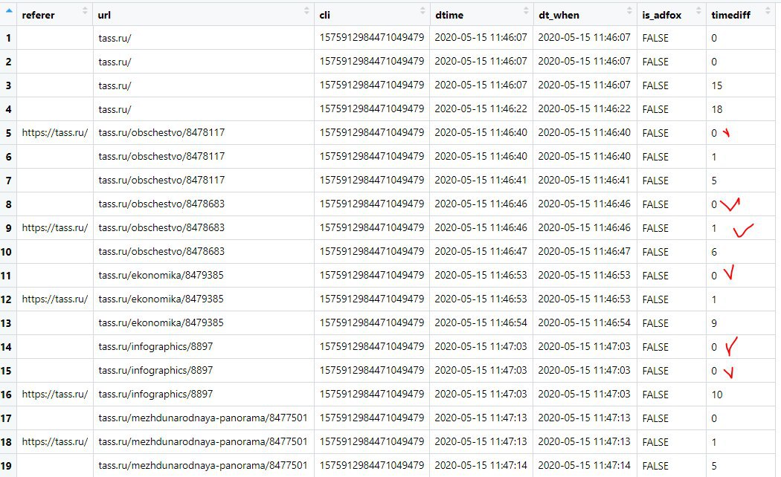The width and height of the screenshot is (781, 477).
Task: Select the cli value in row 6
Action: point(372,157)
